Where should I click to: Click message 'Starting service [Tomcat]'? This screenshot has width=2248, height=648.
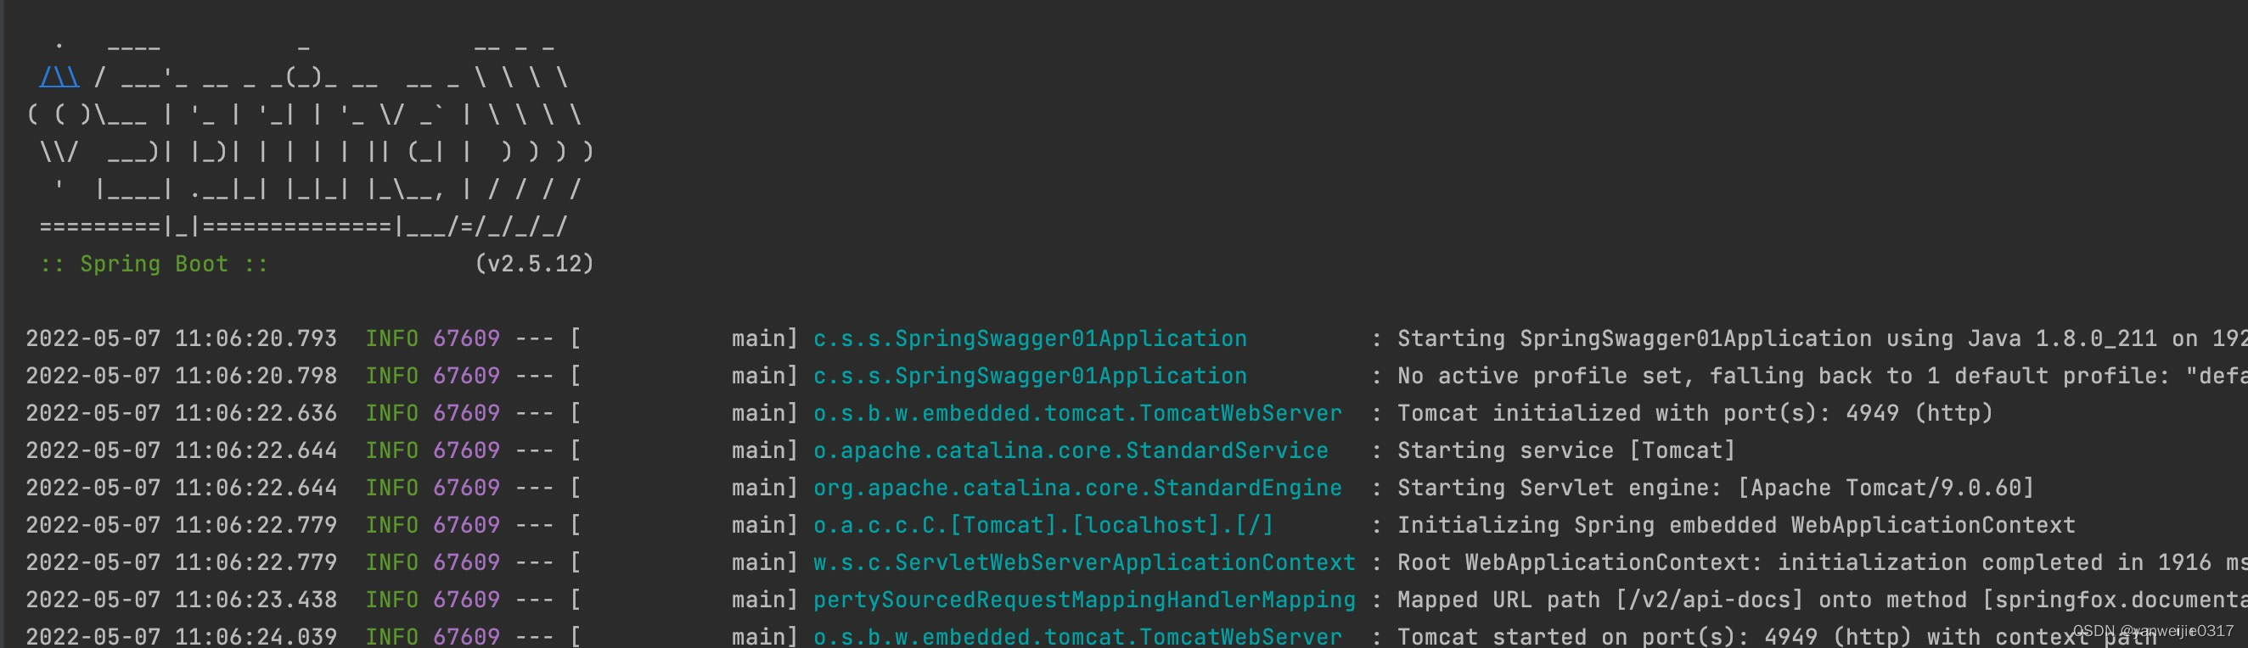click(1566, 450)
